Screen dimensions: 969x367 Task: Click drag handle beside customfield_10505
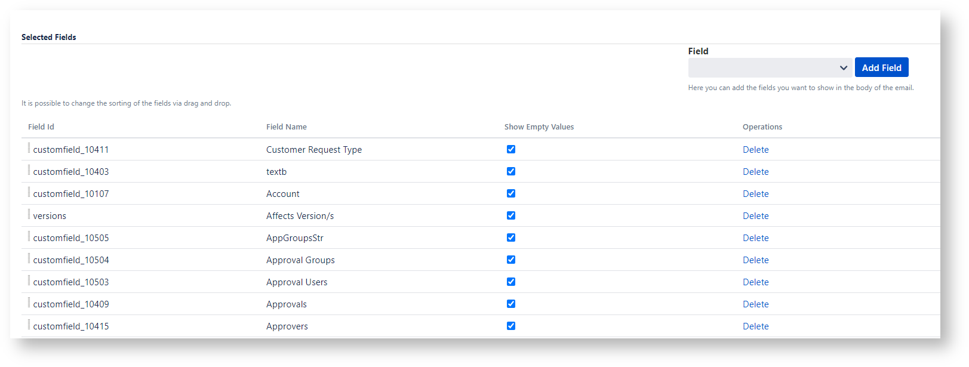coord(29,237)
